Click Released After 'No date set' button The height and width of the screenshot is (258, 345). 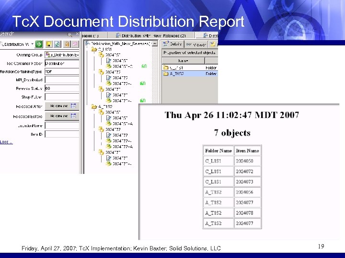tap(62, 106)
